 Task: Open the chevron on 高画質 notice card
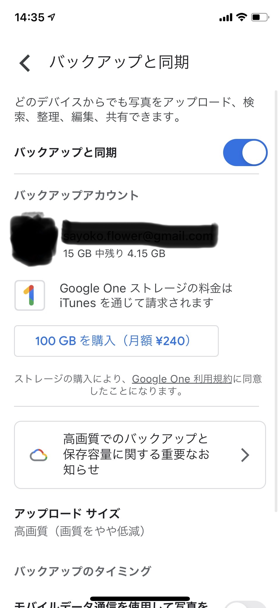[245, 455]
